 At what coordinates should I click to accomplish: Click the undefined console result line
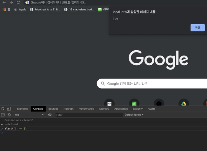coord(11,124)
